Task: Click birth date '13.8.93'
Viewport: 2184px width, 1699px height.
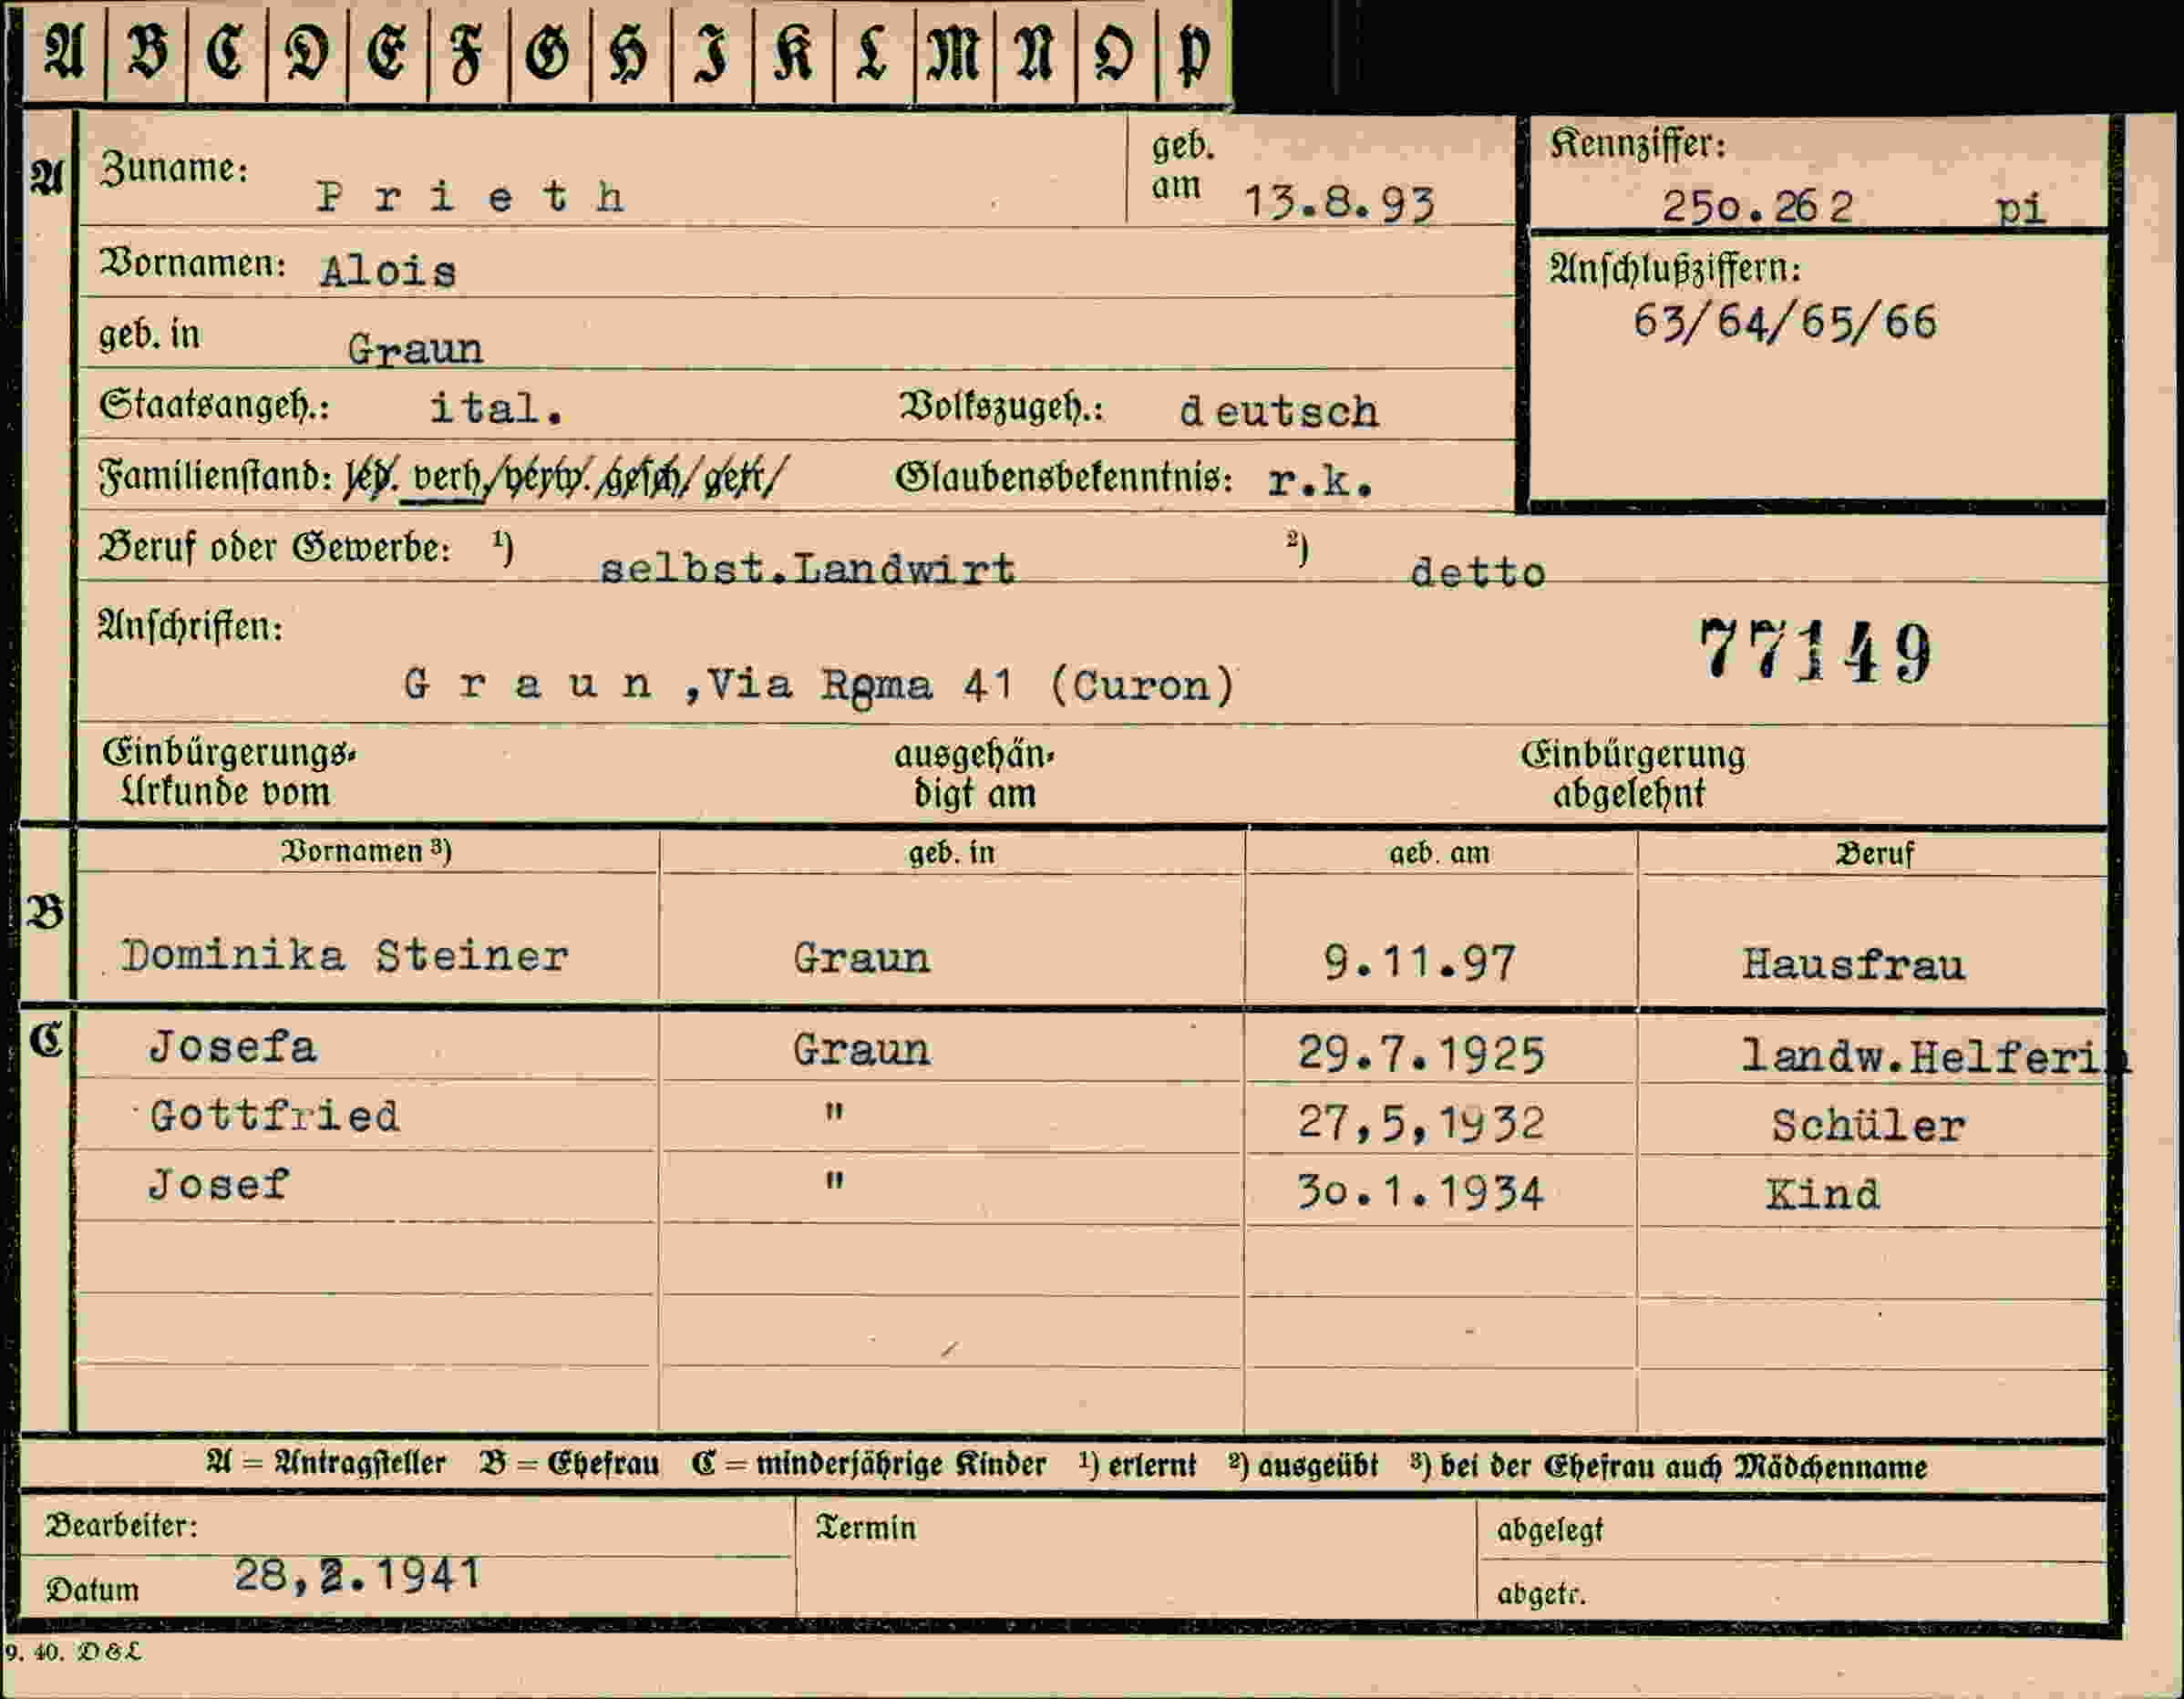Action: pos(1339,203)
